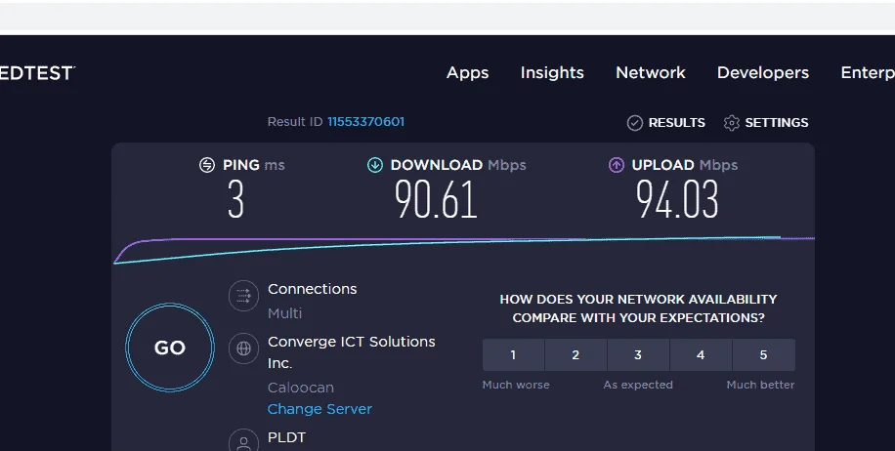This screenshot has width=895, height=451.
Task: Click the Settings gear icon
Action: click(731, 123)
